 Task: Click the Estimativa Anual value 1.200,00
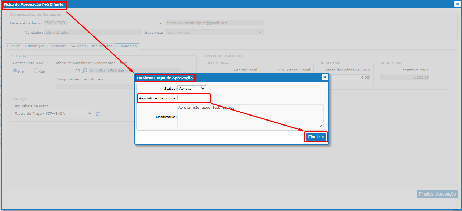click(405, 77)
